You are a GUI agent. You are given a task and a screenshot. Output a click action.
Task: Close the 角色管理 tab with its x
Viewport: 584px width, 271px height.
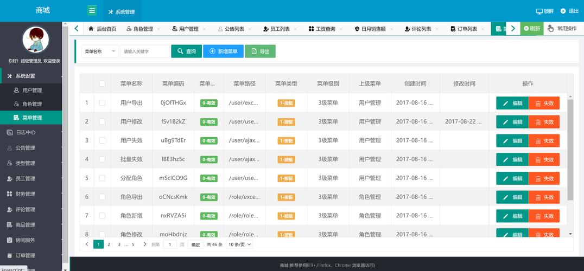158,29
